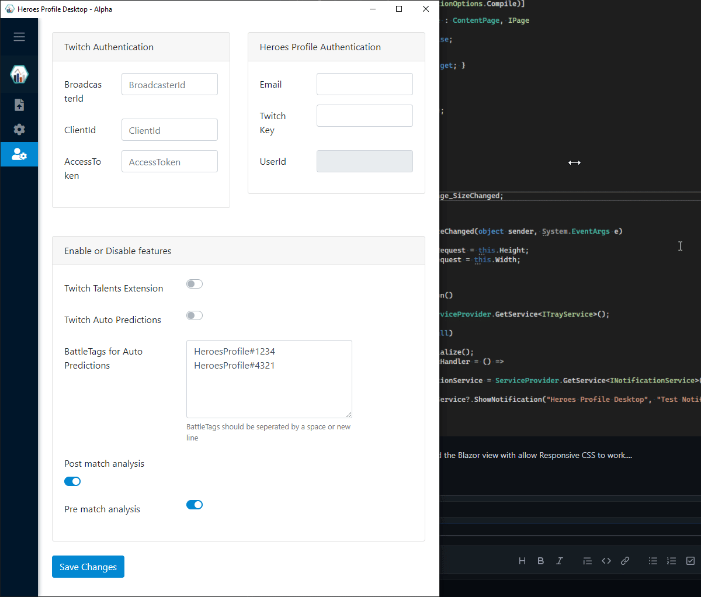
Task: Focus the Twitch Key input field
Action: tap(365, 116)
